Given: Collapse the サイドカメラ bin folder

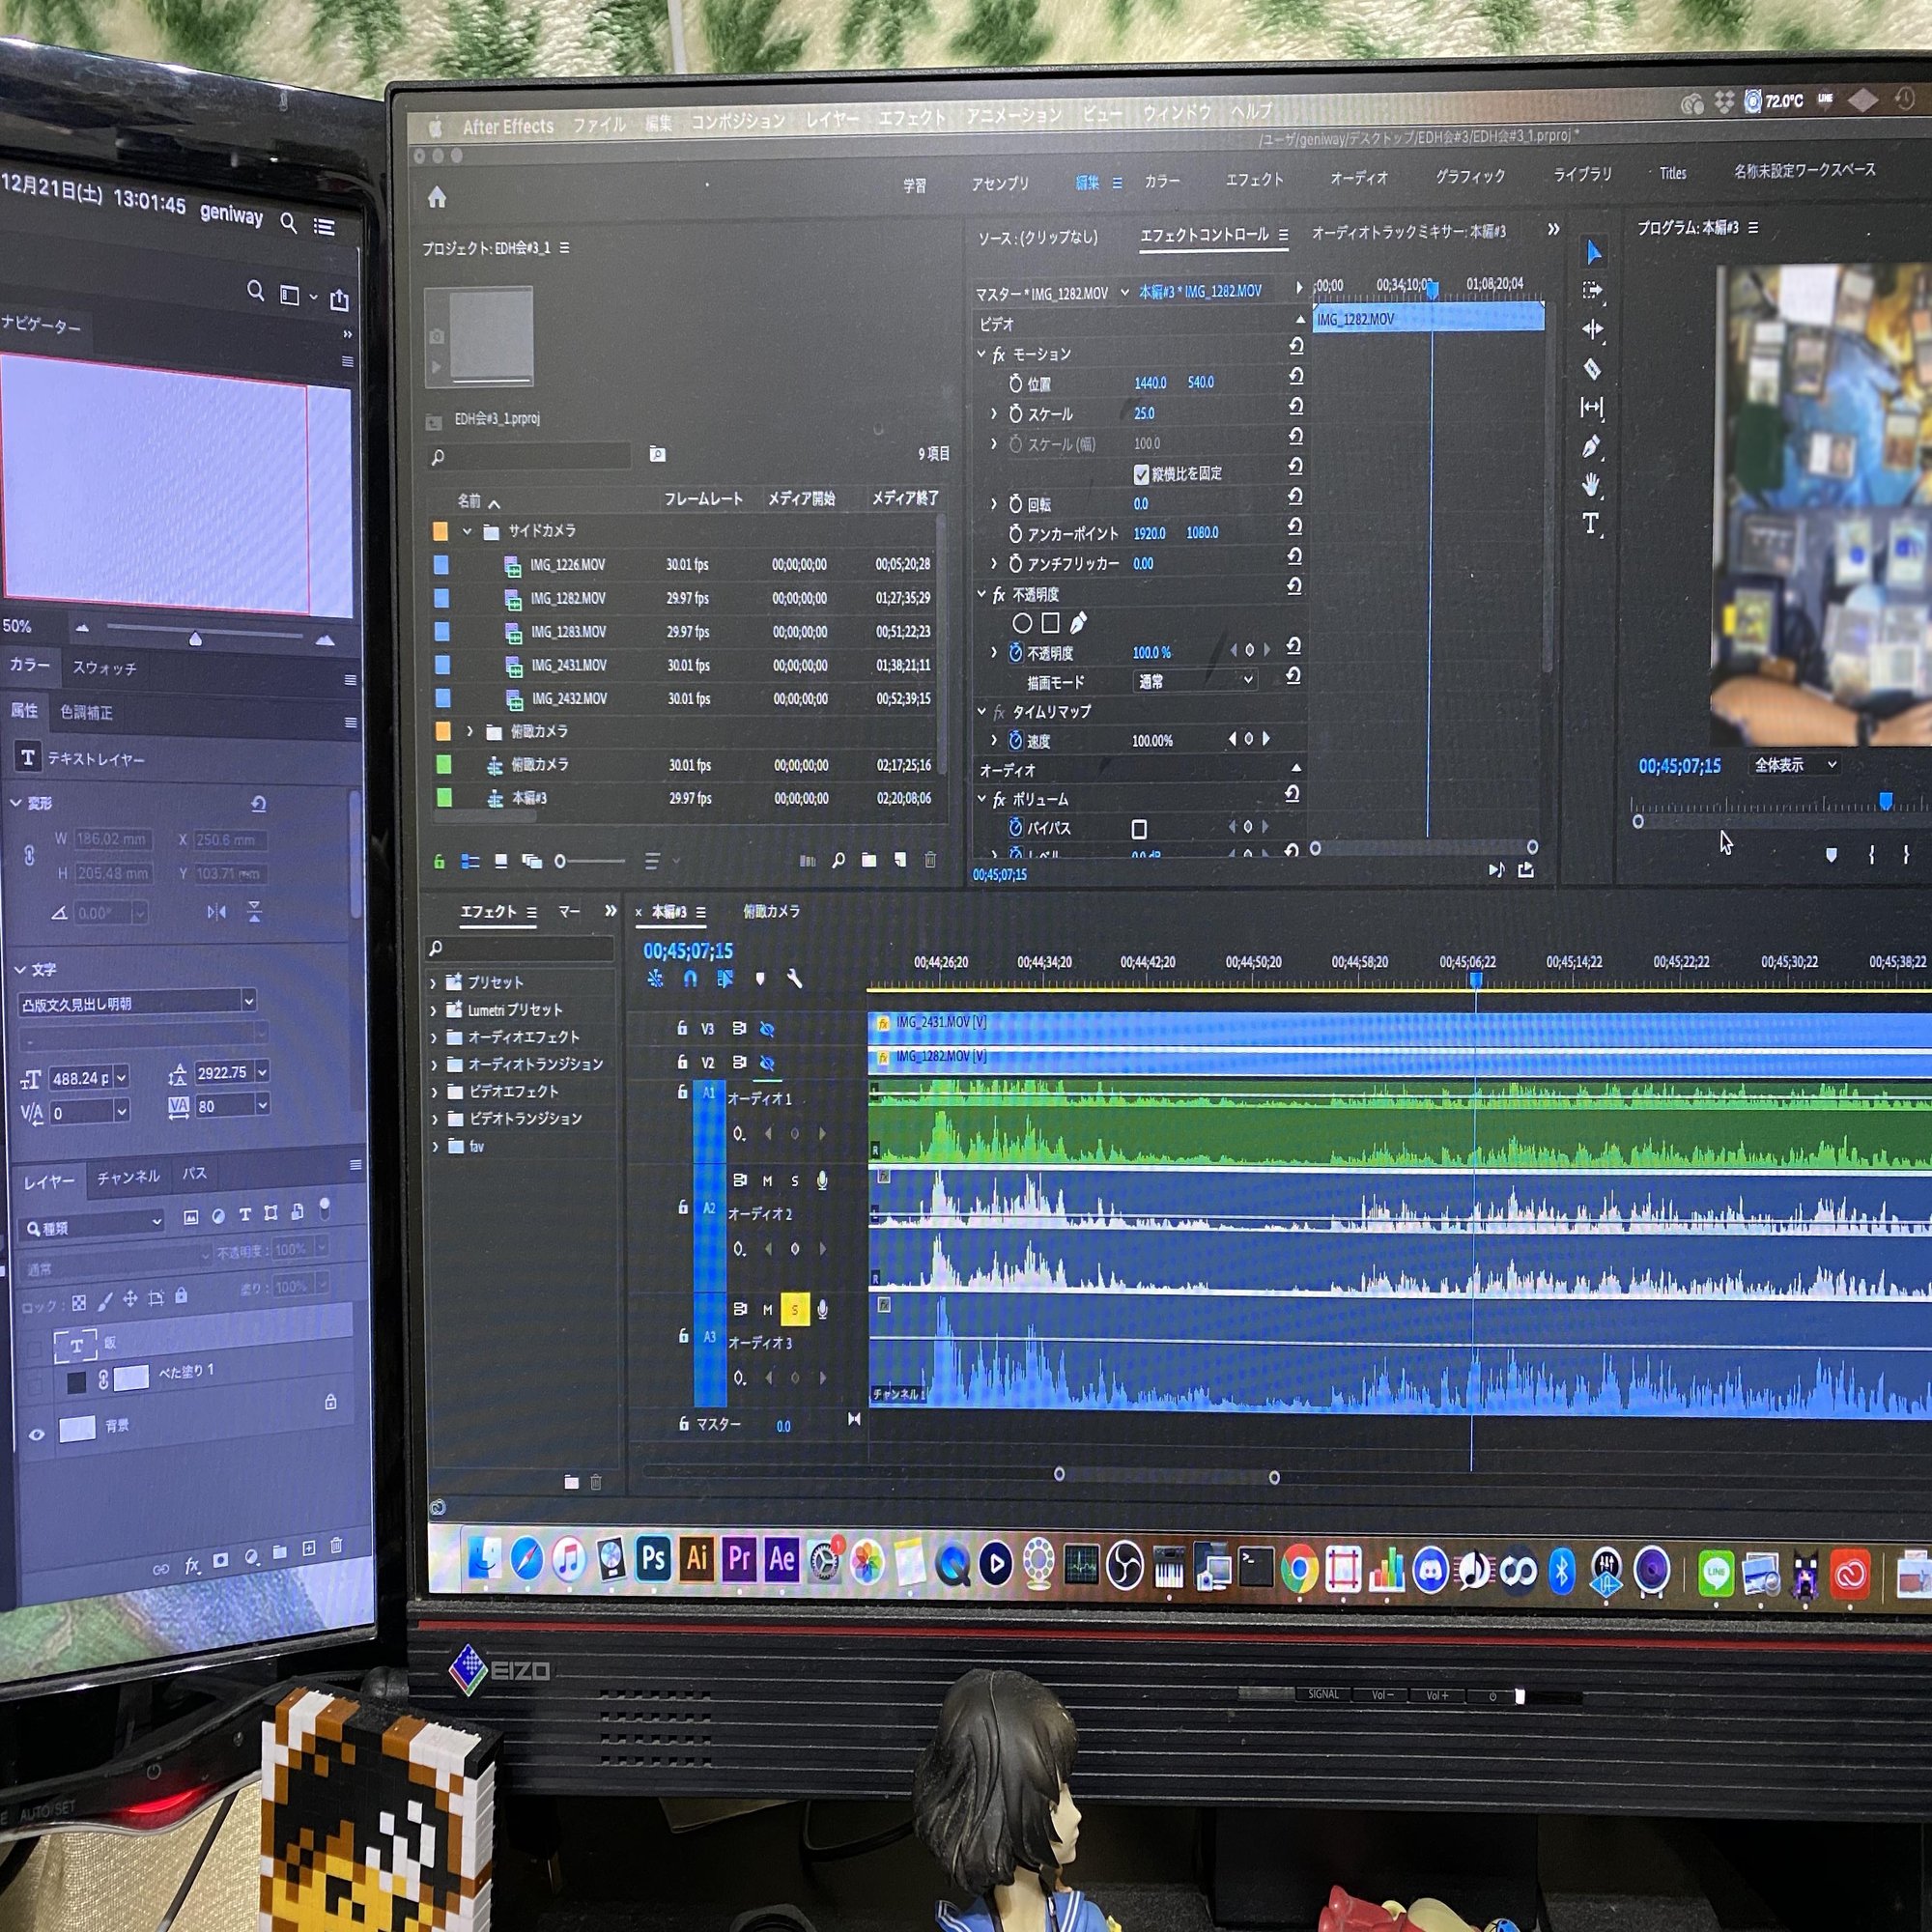Looking at the screenshot, I should tap(467, 532).
